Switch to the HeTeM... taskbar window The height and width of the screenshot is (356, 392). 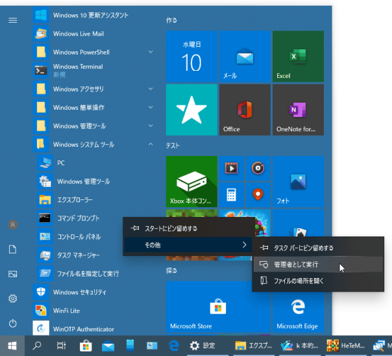click(x=346, y=346)
